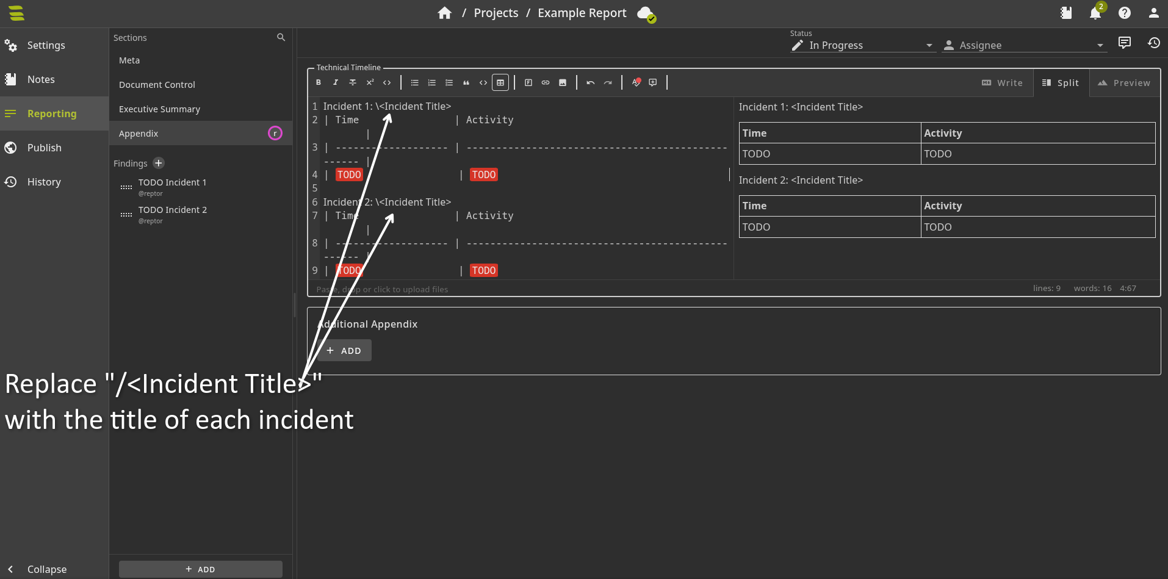Add a comment via toolbar icon
This screenshot has height=579, width=1168.
(x=652, y=82)
